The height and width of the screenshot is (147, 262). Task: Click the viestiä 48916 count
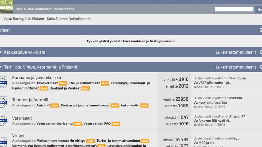[176, 79]
